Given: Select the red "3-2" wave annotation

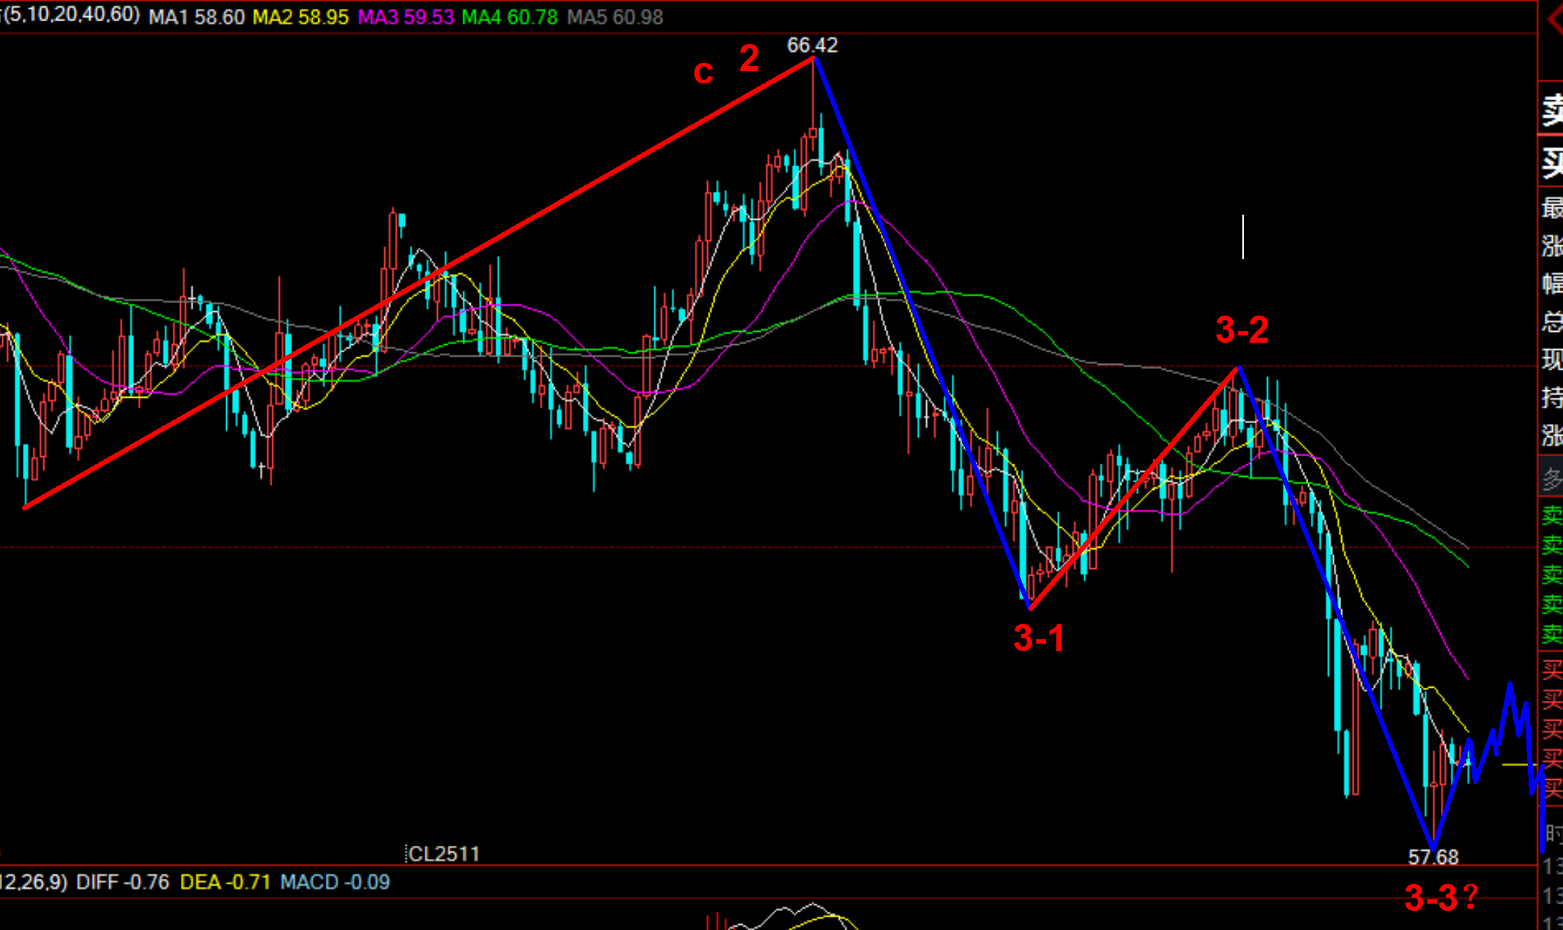Looking at the screenshot, I should 1242,330.
